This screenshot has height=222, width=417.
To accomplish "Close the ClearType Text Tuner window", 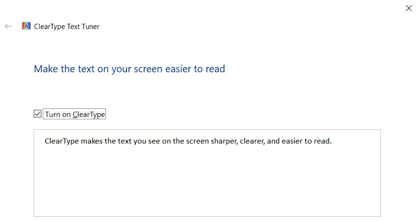I will coord(408,8).
